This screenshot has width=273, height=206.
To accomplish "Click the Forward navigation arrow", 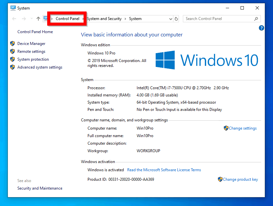I will point(24,19).
